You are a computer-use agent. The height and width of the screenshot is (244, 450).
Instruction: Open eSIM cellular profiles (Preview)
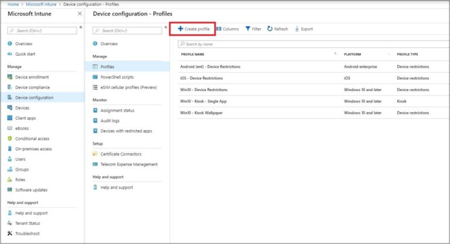pos(127,87)
